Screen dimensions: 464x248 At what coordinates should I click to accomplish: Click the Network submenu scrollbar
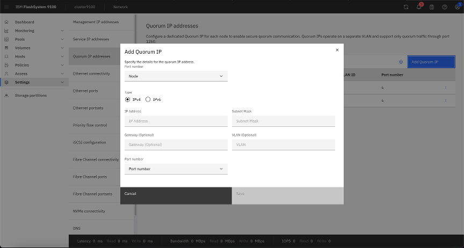click(135, 115)
